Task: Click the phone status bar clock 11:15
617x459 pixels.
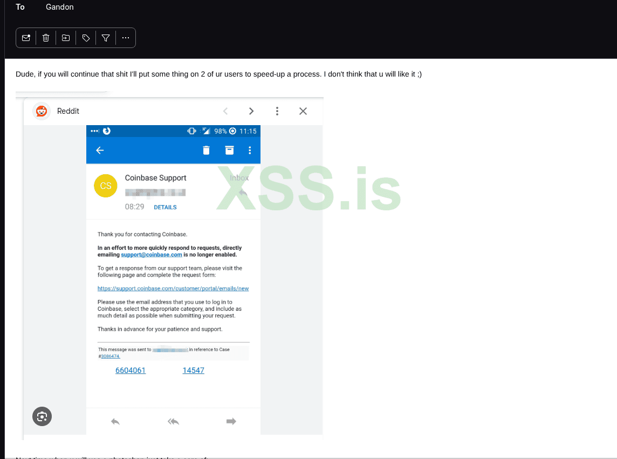Action: pos(248,131)
